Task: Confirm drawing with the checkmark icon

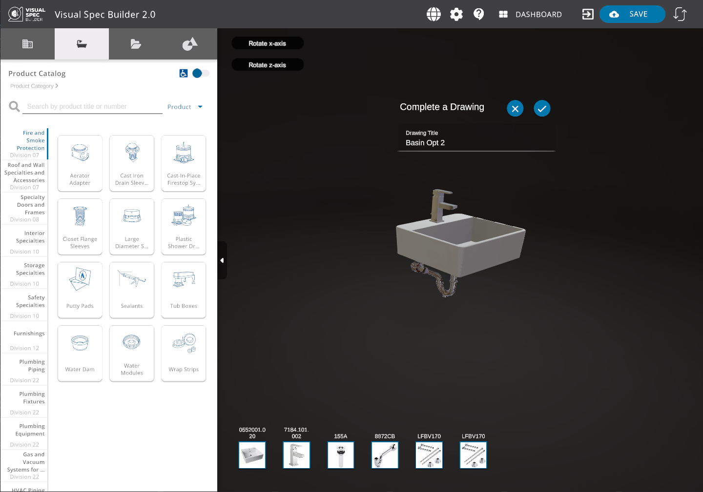Action: point(542,108)
